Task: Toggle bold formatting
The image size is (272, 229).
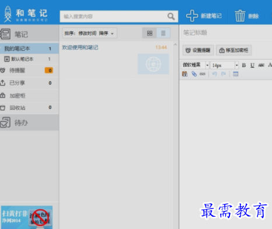Action: (244, 65)
